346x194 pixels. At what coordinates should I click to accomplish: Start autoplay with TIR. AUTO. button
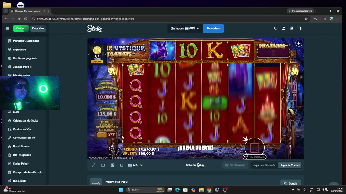(x=254, y=157)
